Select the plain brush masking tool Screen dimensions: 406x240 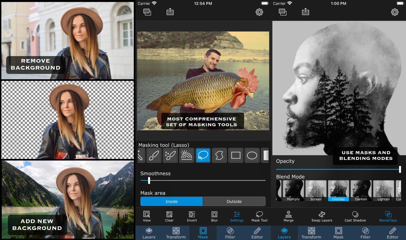tap(154, 156)
